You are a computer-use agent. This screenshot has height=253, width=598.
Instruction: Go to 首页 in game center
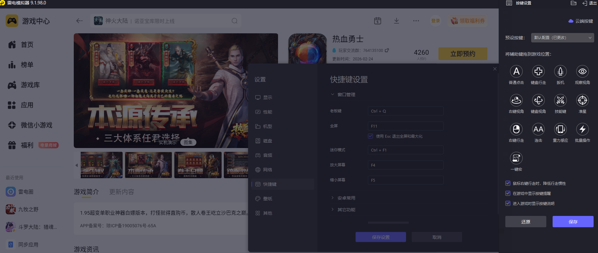pos(21,45)
